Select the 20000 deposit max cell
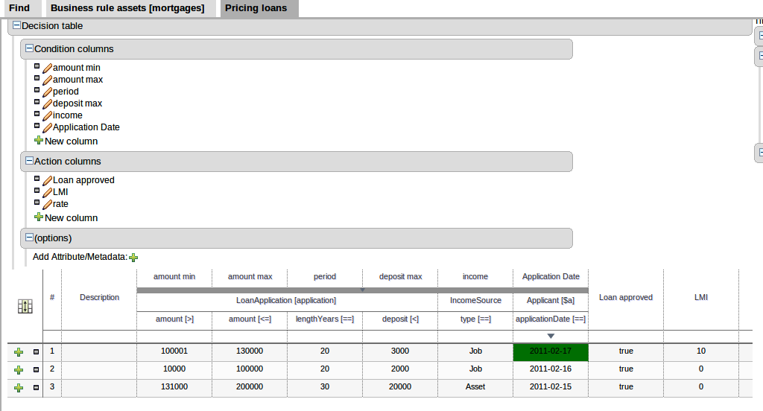 [x=400, y=388]
